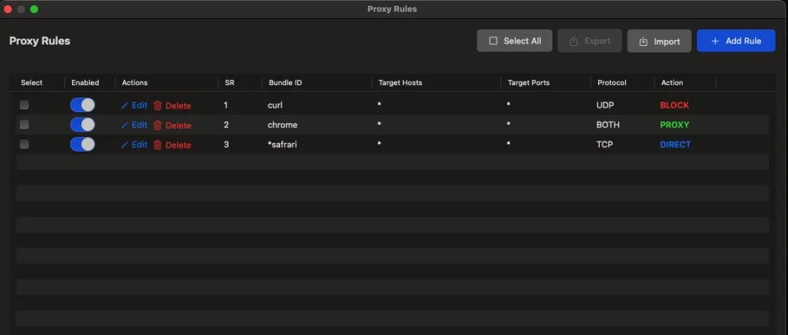The height and width of the screenshot is (335, 788).
Task: Click SR number 3 cell
Action: click(226, 144)
